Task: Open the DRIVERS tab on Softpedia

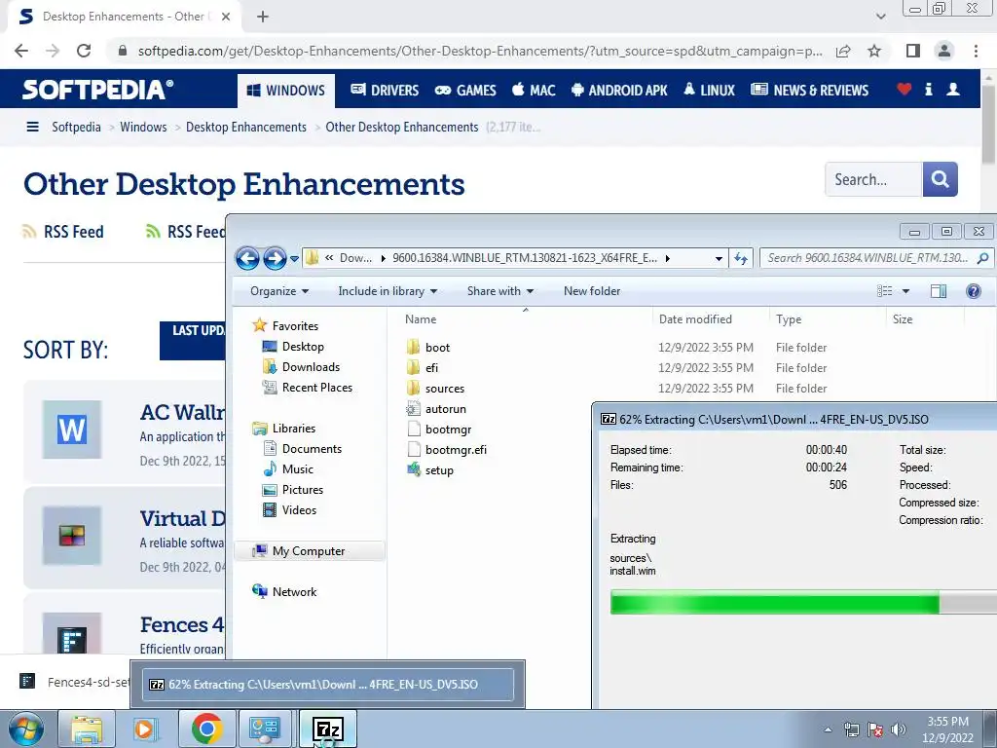Action: coord(385,91)
